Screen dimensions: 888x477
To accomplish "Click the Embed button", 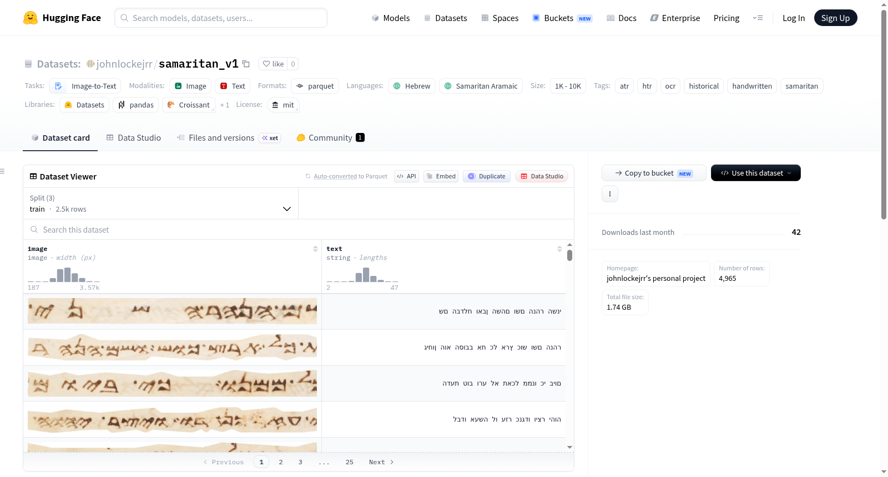I will tap(441, 176).
